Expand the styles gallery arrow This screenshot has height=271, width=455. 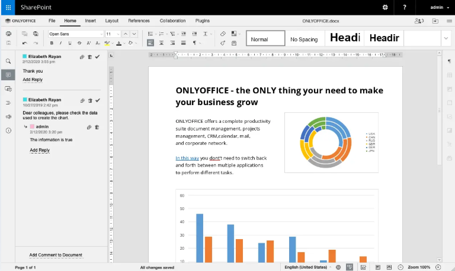446,38
